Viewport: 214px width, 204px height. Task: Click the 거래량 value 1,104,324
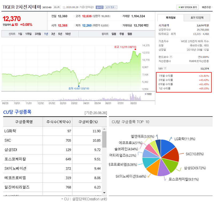(138, 16)
